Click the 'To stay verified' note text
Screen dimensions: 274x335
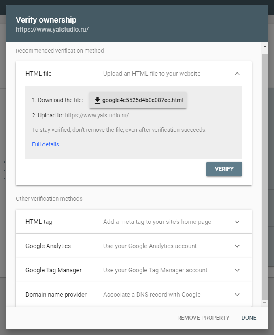(119, 130)
